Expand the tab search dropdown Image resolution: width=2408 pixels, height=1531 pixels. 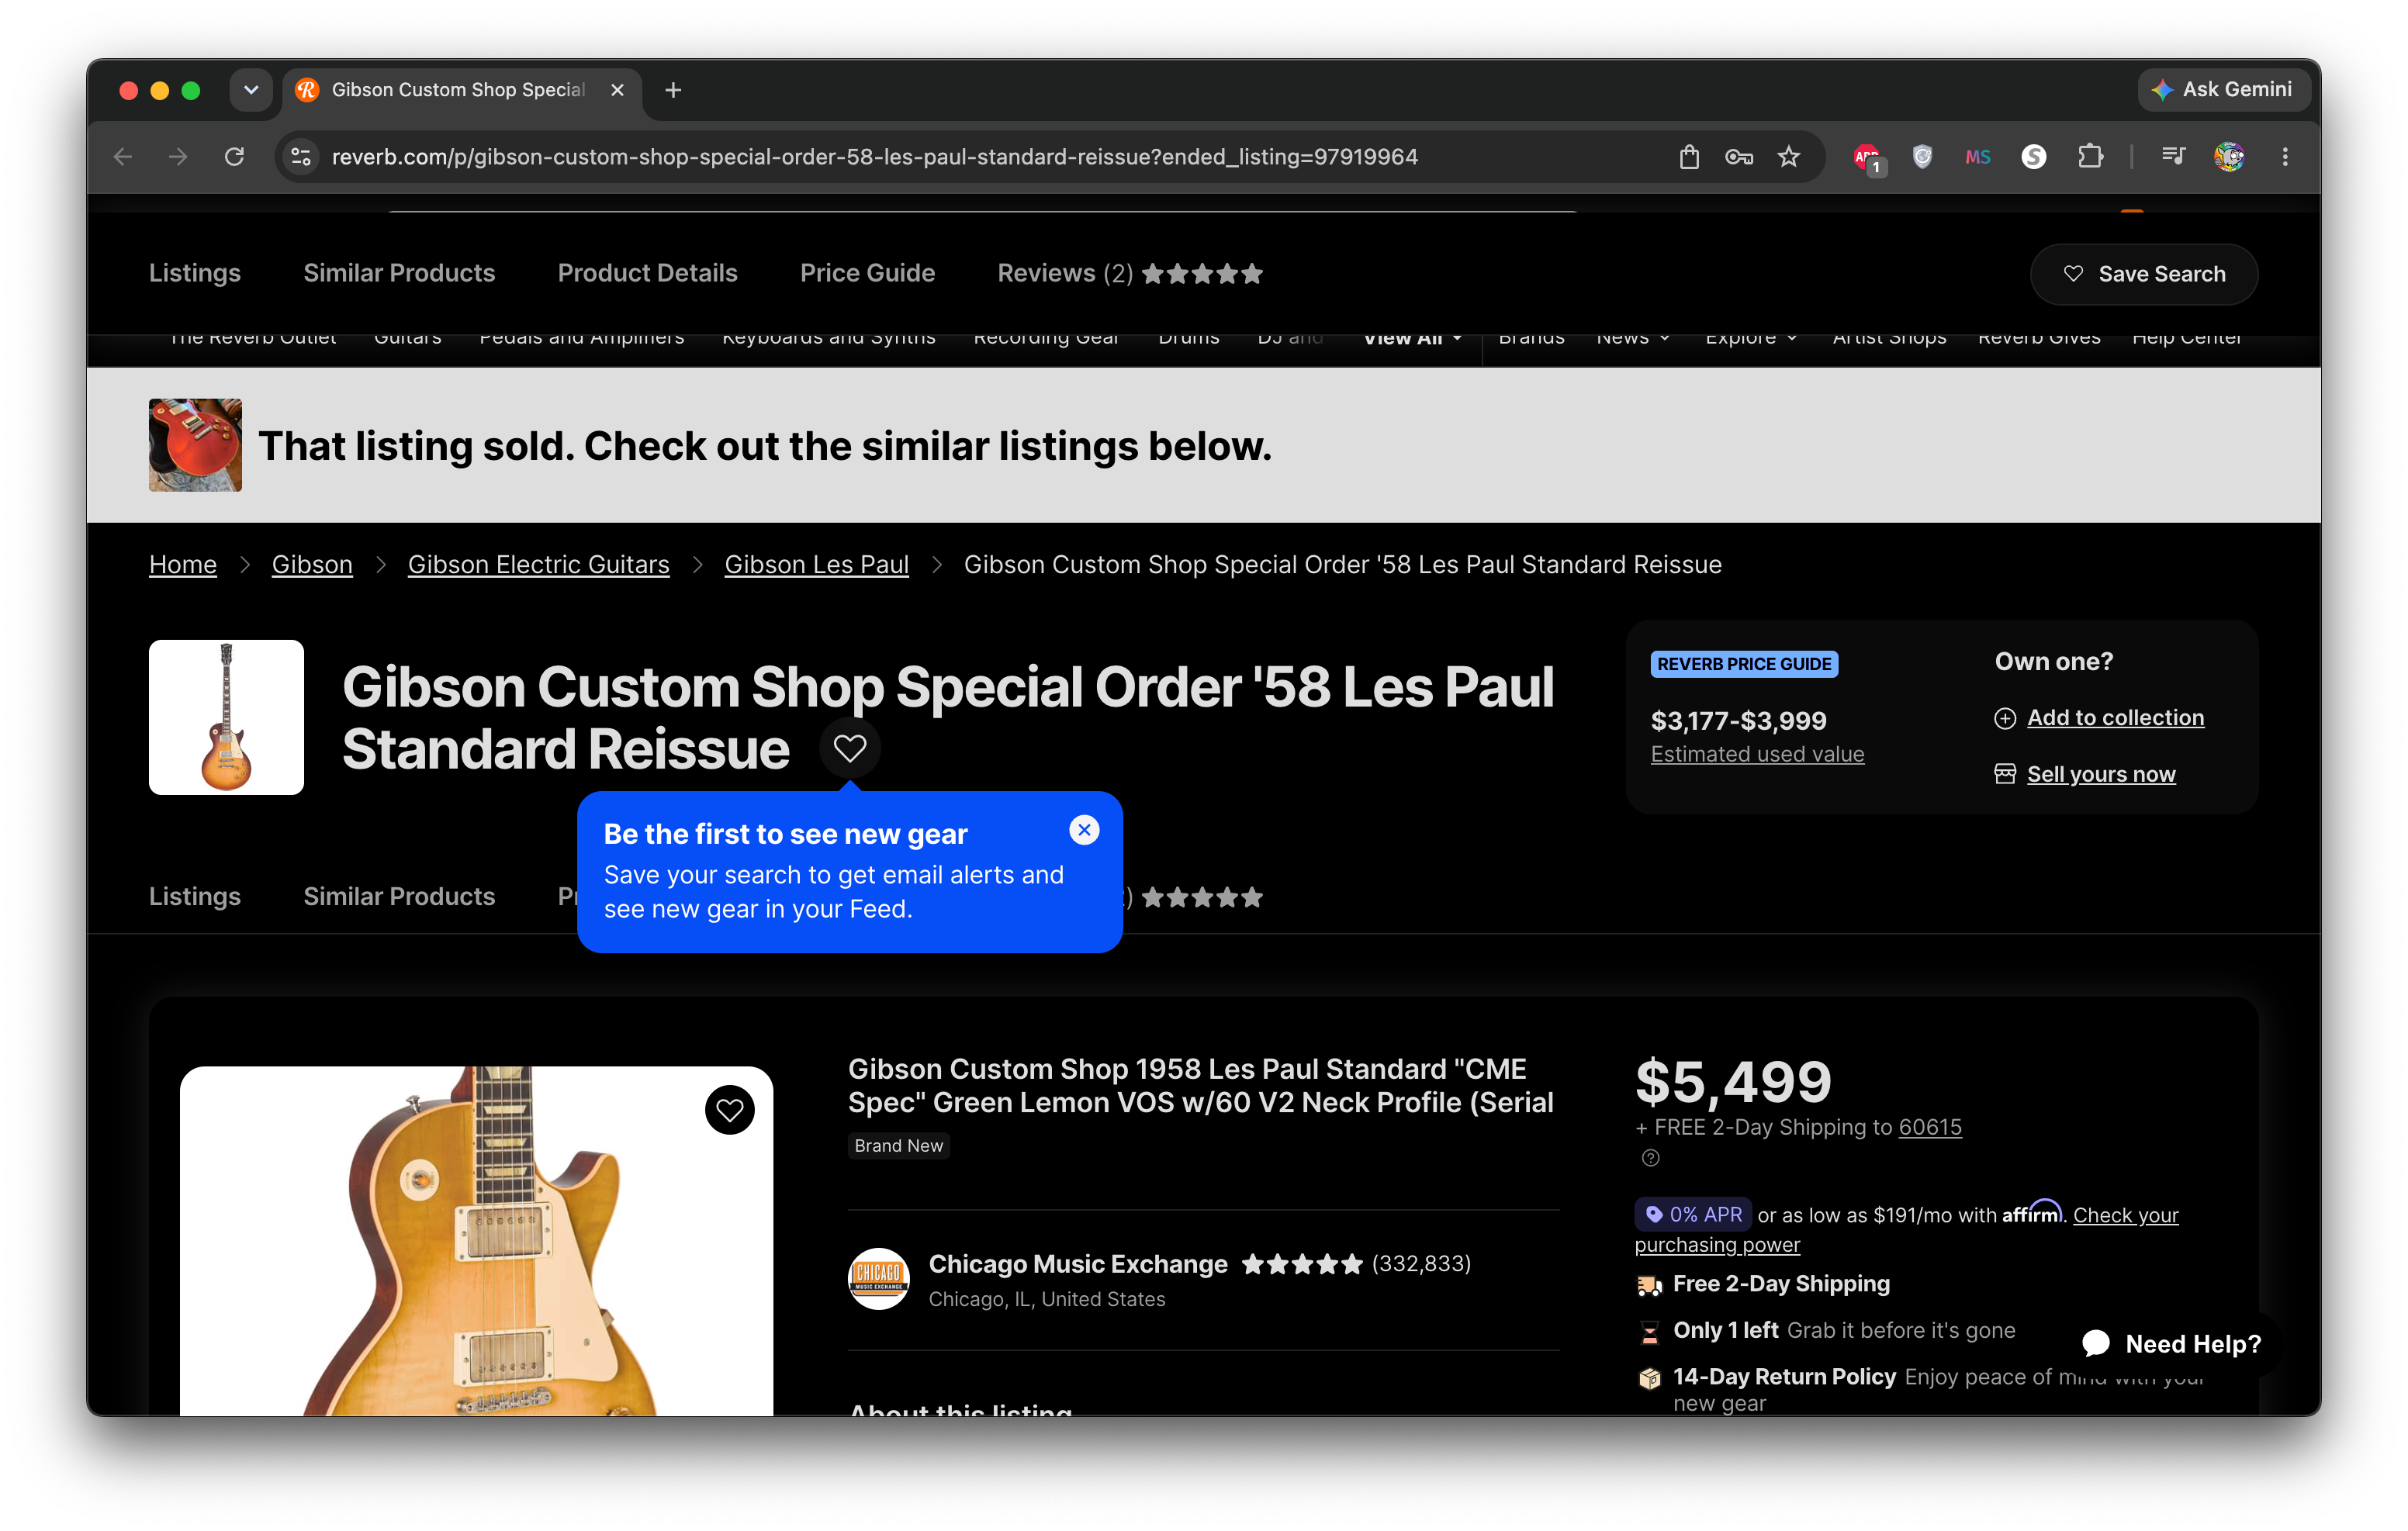click(251, 90)
